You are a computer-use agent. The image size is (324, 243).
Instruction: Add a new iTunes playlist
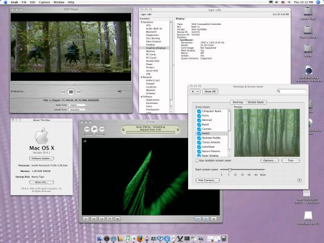point(86,219)
